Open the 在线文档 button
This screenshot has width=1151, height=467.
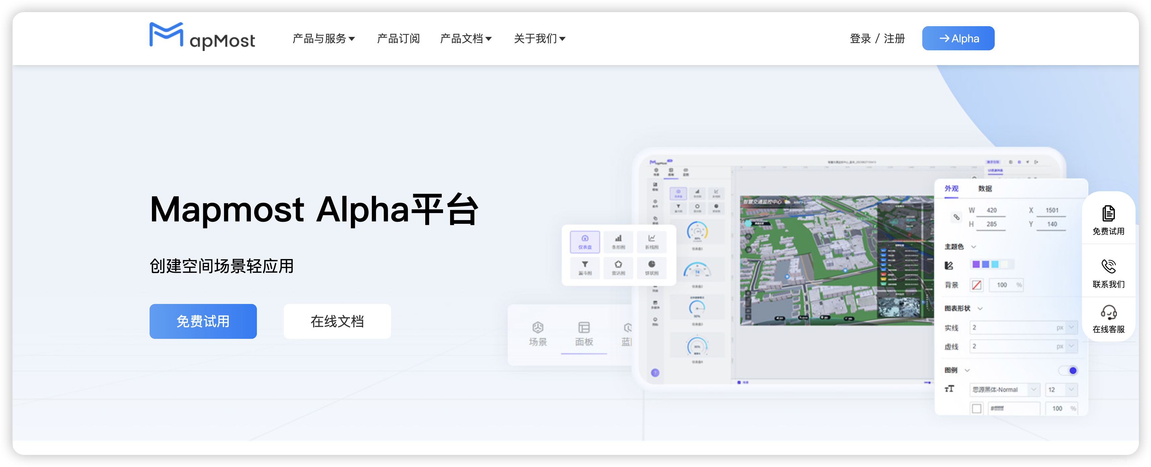pyautogui.click(x=337, y=321)
